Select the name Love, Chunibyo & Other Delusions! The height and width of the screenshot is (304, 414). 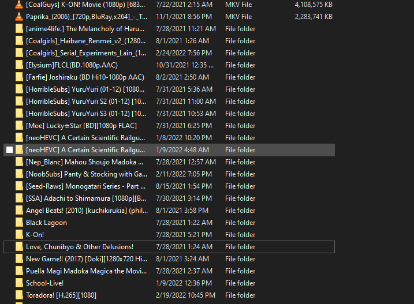pyautogui.click(x=80, y=247)
